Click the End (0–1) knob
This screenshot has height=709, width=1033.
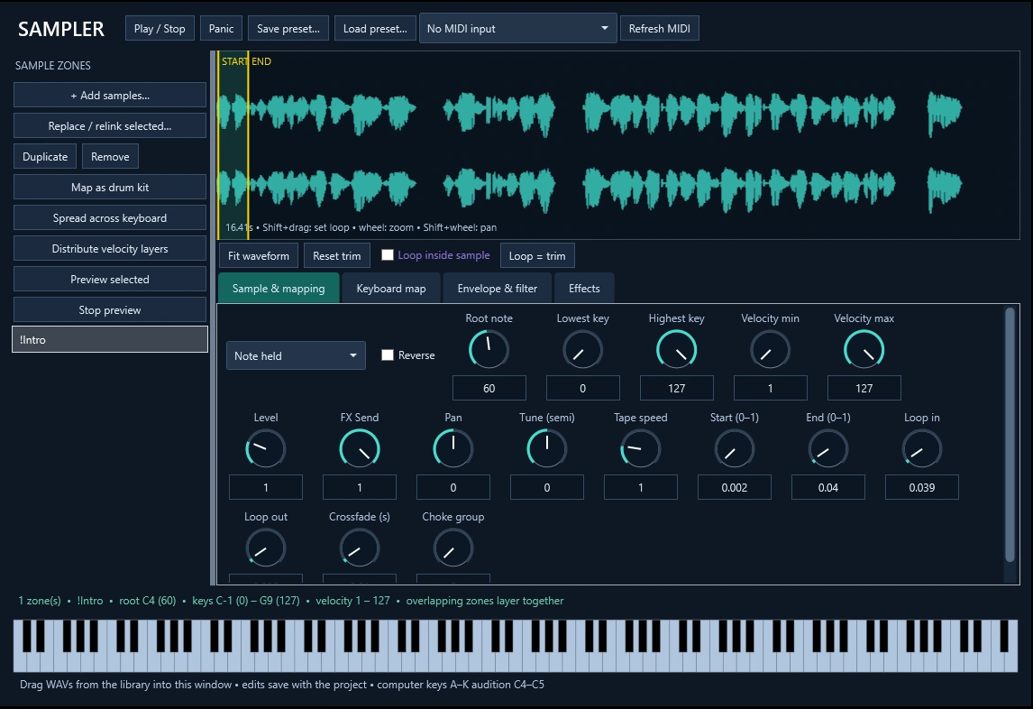828,449
